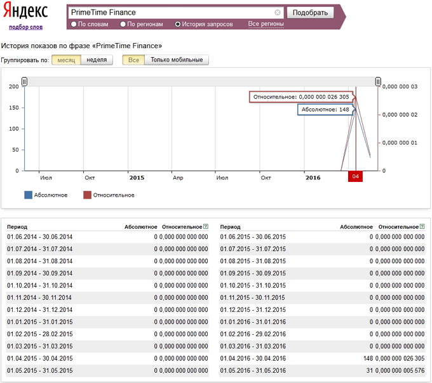
Task: Click the '2016' axis label
Action: click(313, 178)
